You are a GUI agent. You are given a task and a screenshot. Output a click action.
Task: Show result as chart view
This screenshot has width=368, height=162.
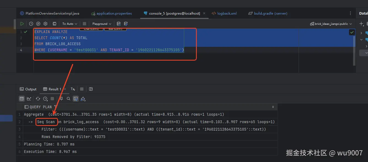[29, 98]
